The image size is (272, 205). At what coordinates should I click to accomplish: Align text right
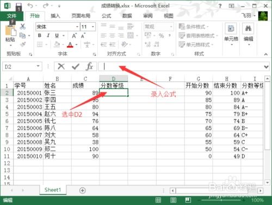tap(121, 35)
